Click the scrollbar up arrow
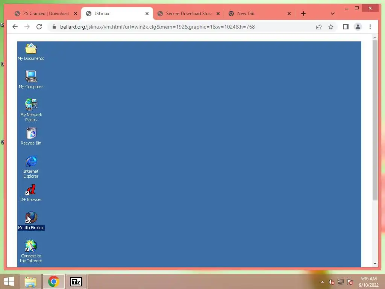385x289 pixels. click(x=375, y=37)
